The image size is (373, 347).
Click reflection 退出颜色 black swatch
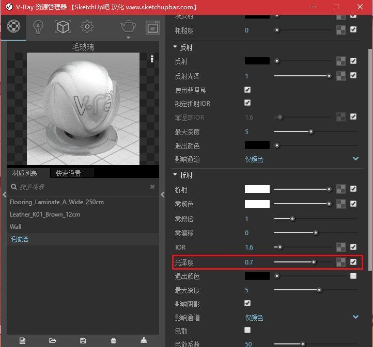[257, 145]
